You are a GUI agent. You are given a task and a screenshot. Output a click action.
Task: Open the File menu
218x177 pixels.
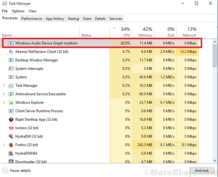[5, 11]
